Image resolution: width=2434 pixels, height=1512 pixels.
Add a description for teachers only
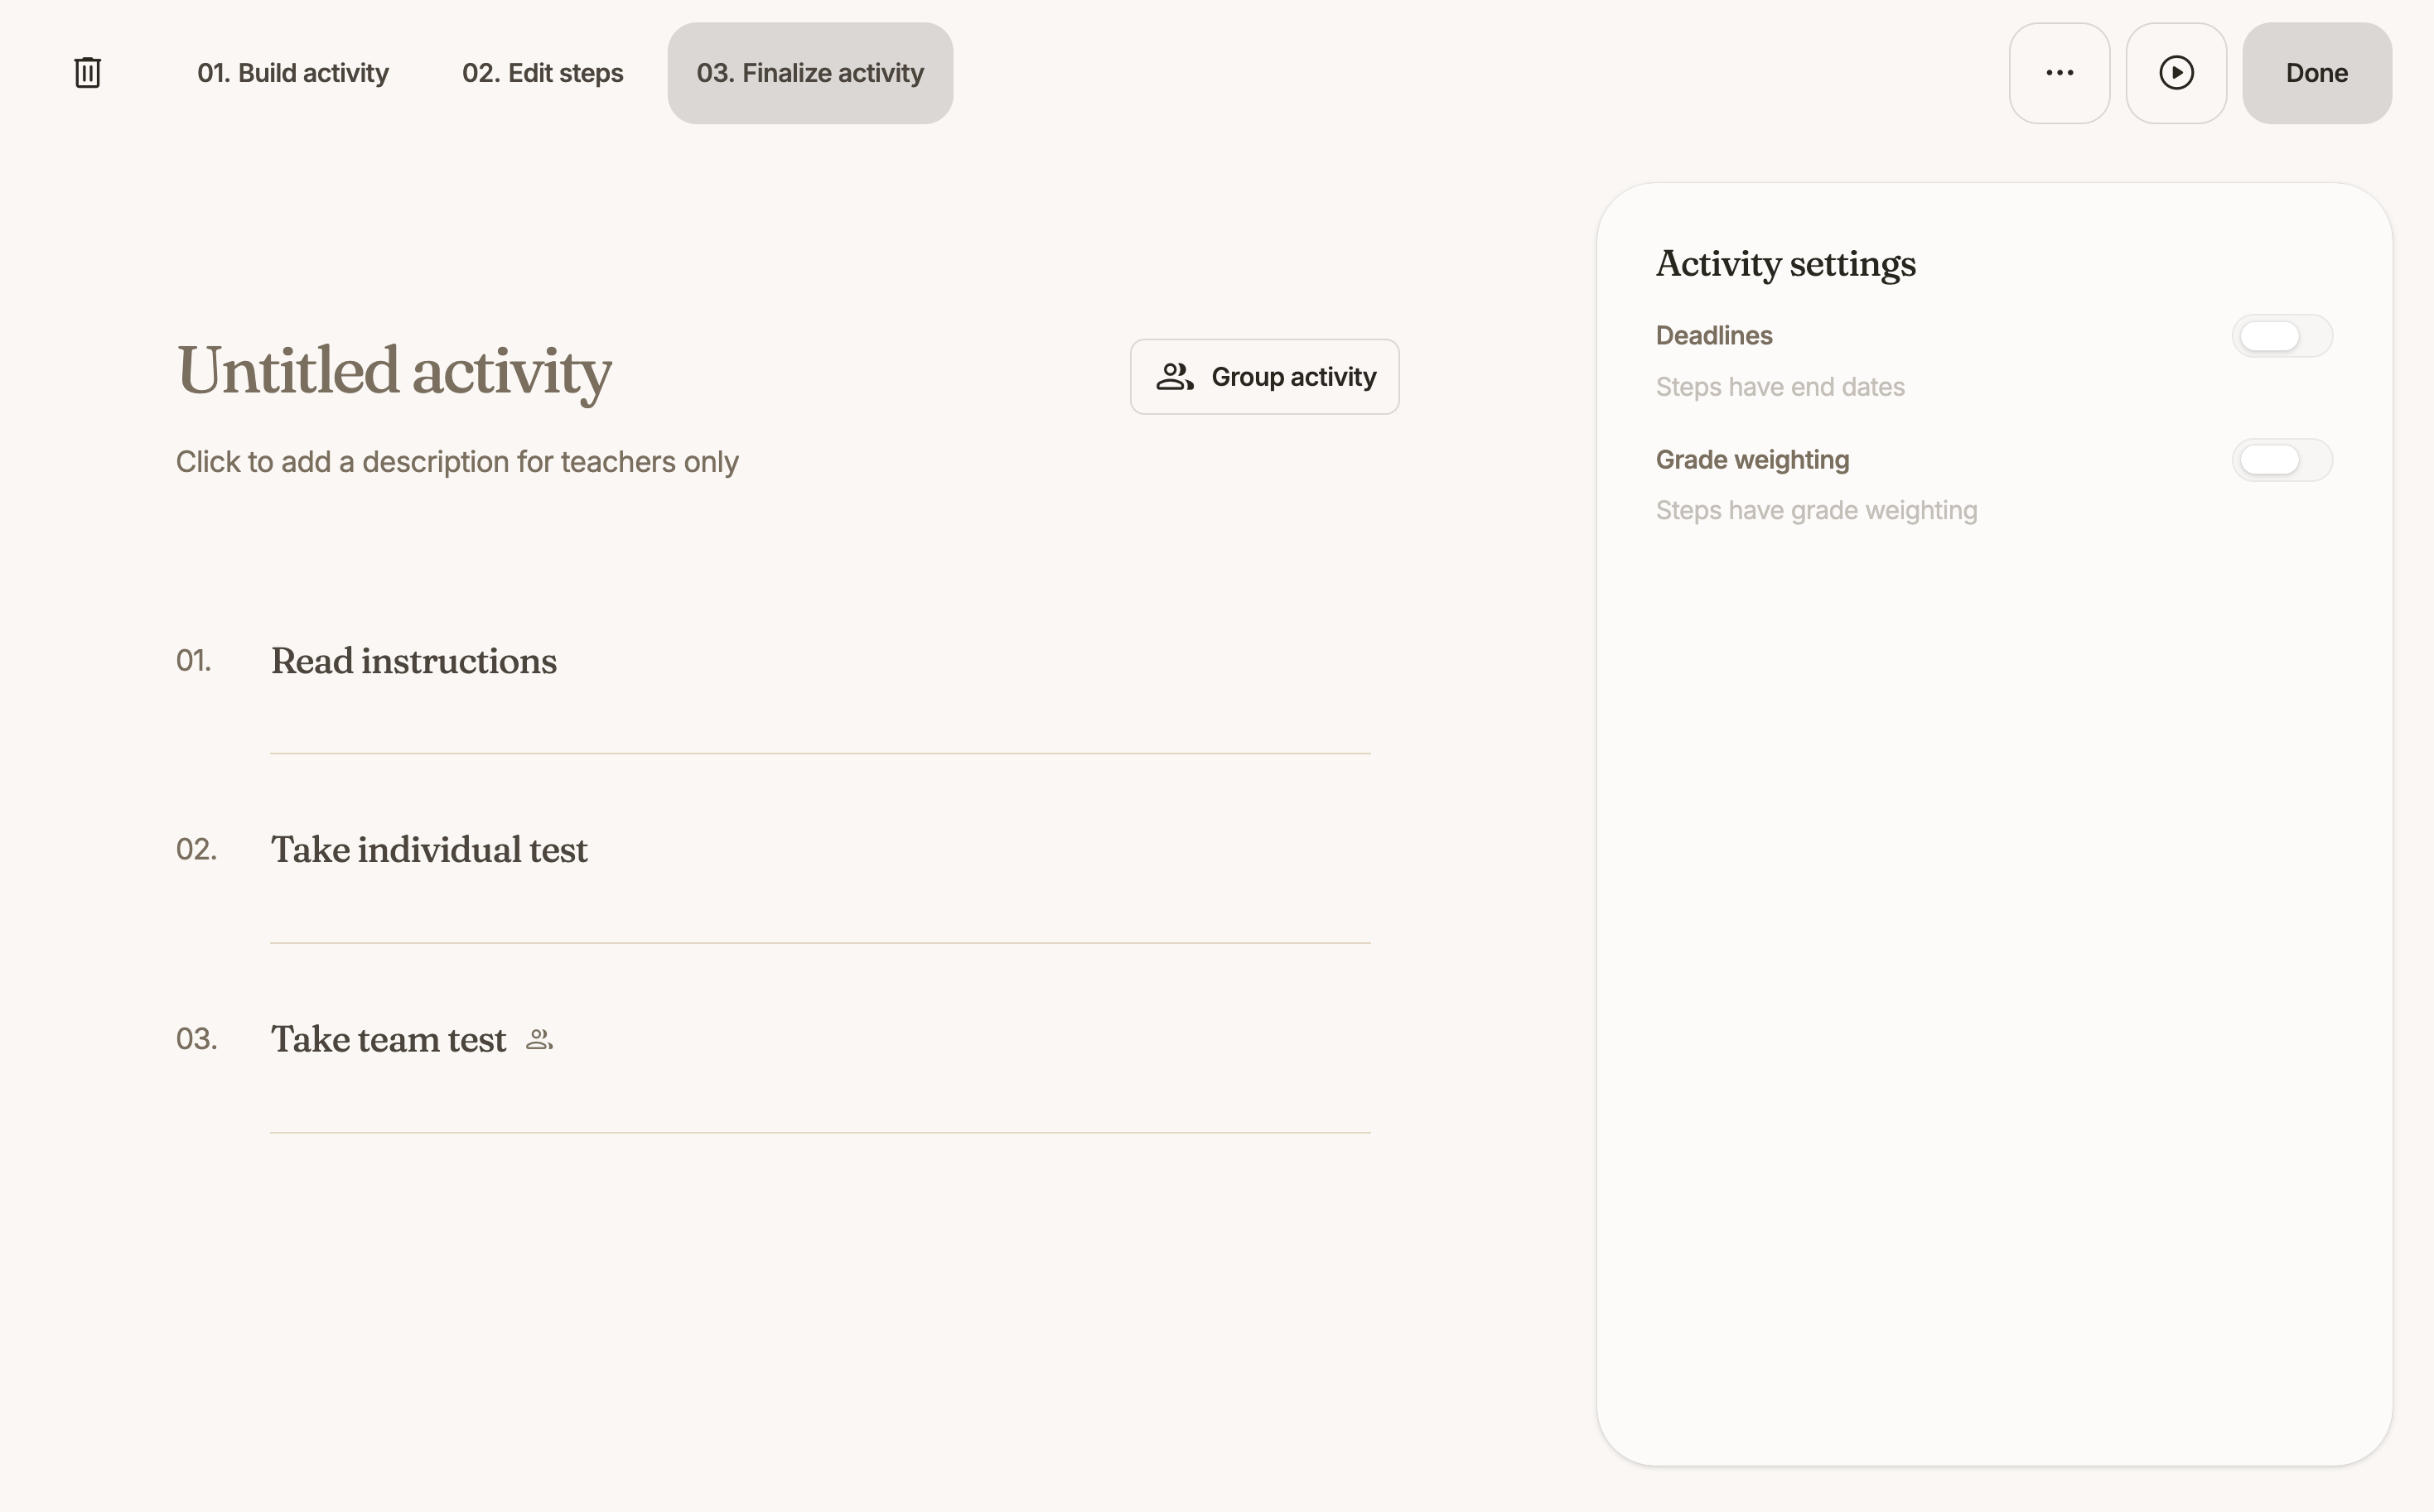coord(457,462)
